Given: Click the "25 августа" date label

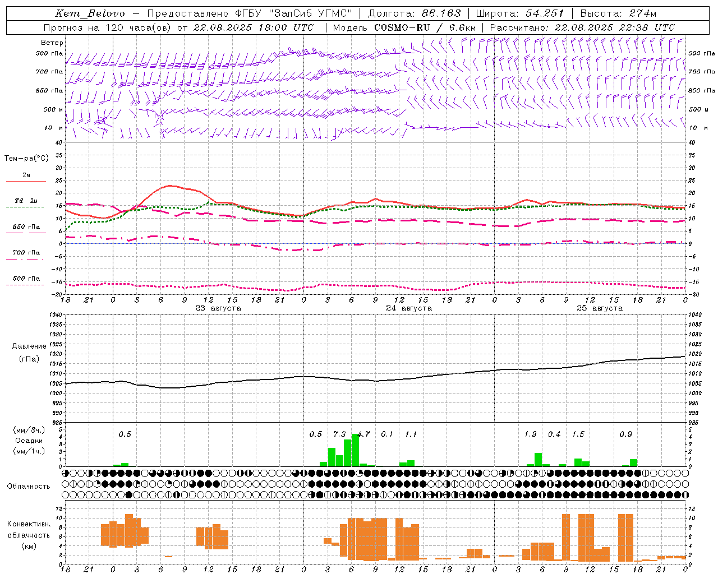Looking at the screenshot, I should [600, 308].
